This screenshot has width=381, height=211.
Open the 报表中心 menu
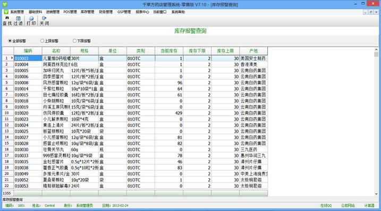[x=142, y=12]
